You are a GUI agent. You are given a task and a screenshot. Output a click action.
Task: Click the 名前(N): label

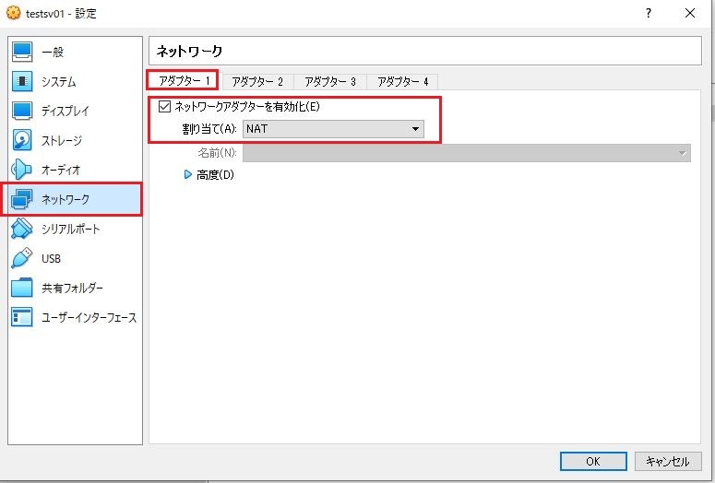click(x=217, y=153)
